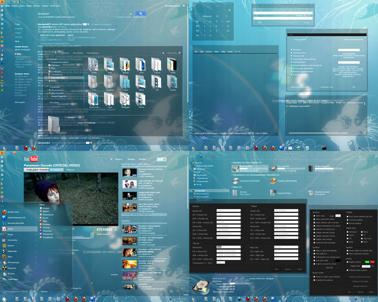Image resolution: width=378 pixels, height=302 pixels.
Task: Toggle the Allow snap from within checkbox
Action: 314,219
